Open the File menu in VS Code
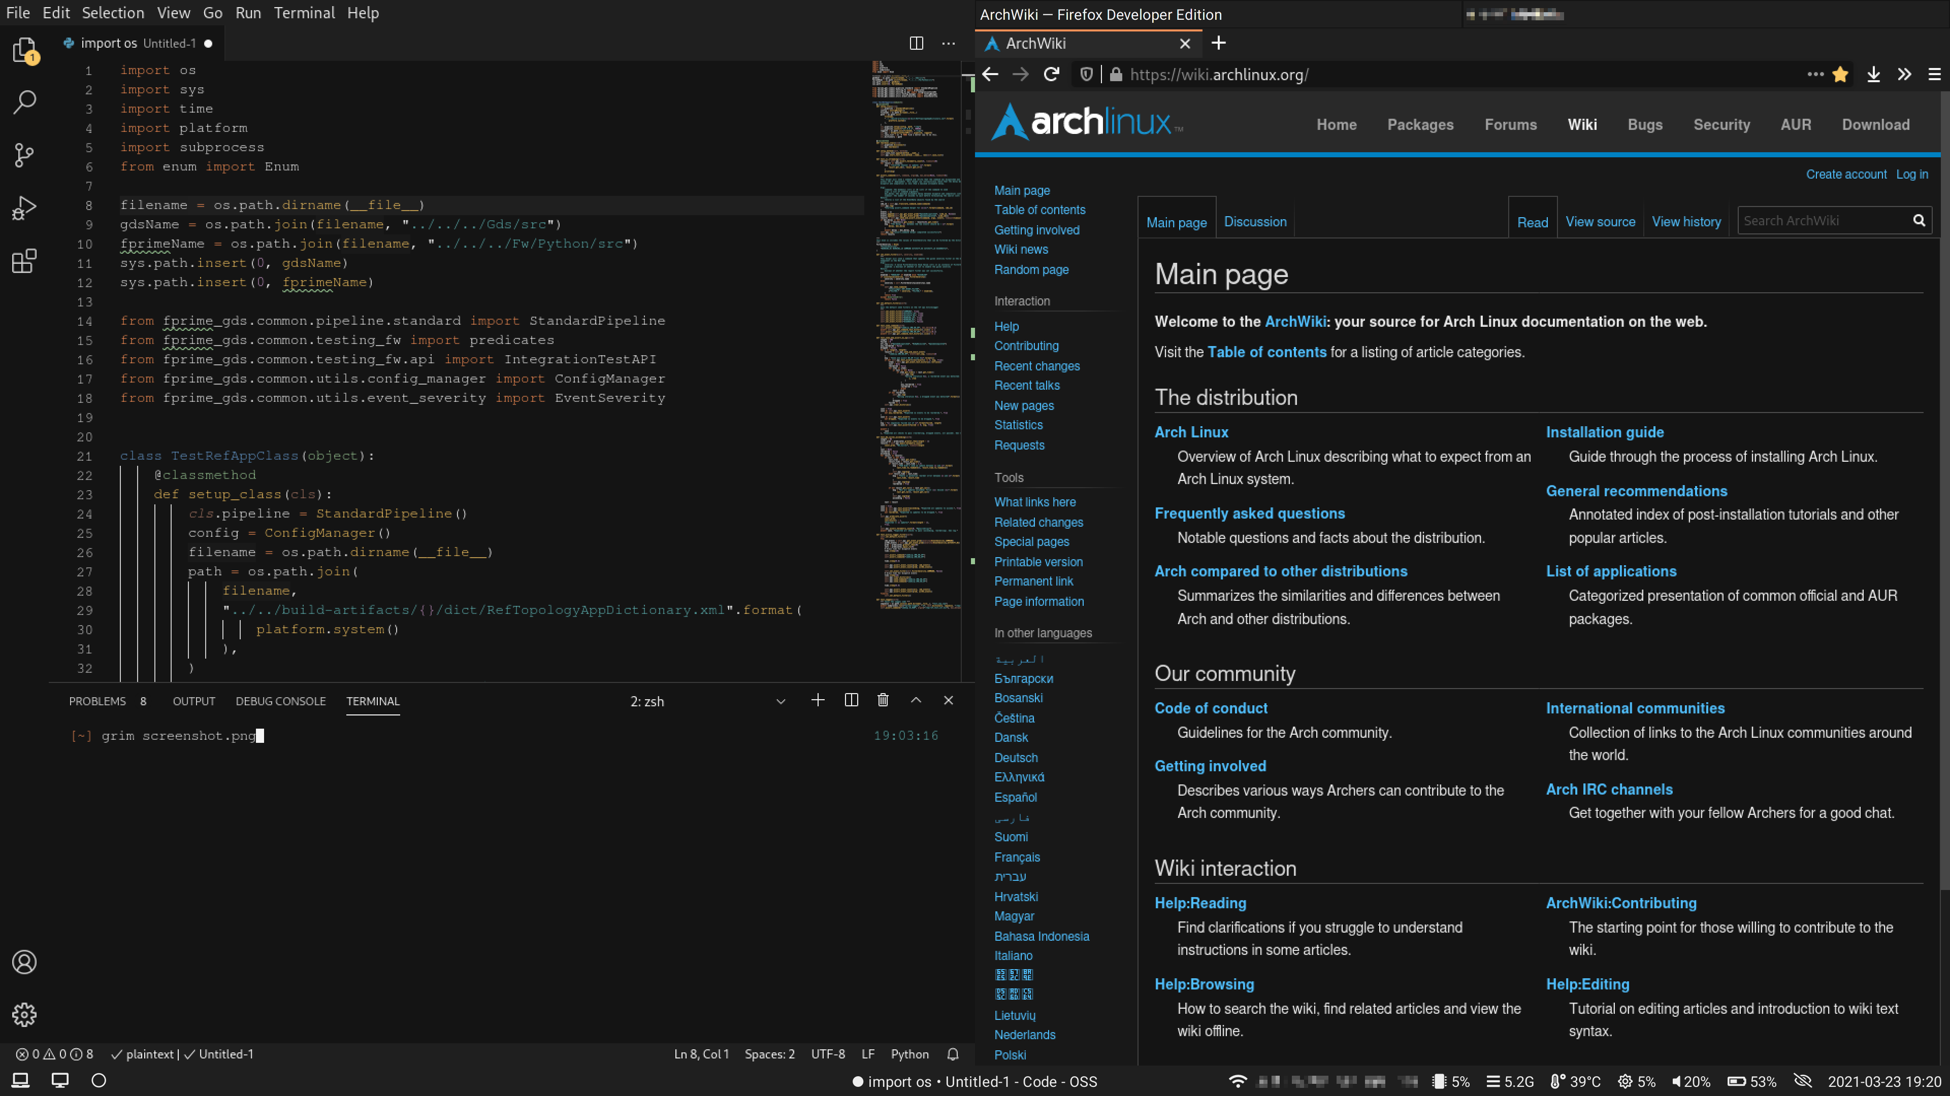1950x1096 pixels. tap(18, 13)
